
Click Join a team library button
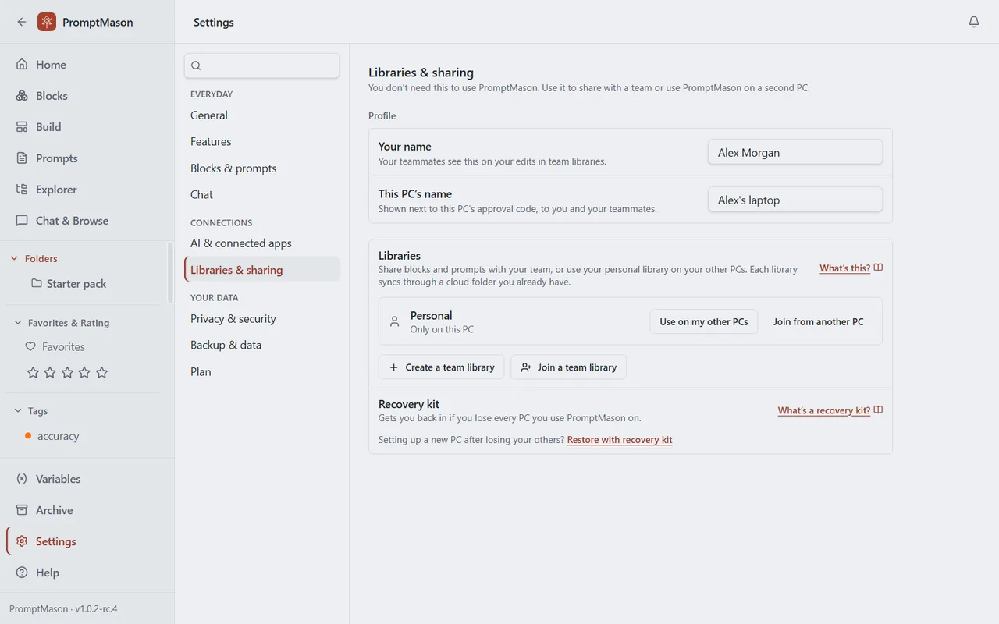[x=569, y=367]
